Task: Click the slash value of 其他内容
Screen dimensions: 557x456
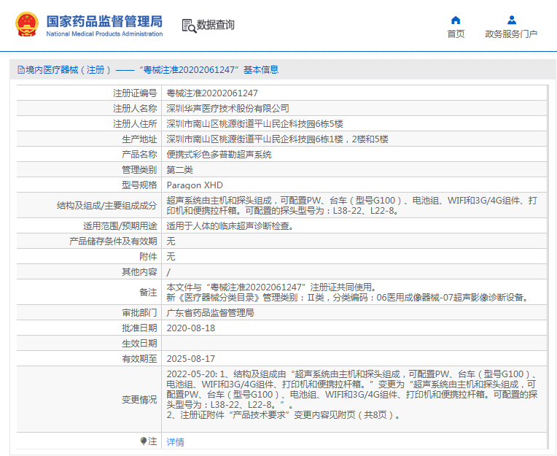Action: [x=168, y=272]
